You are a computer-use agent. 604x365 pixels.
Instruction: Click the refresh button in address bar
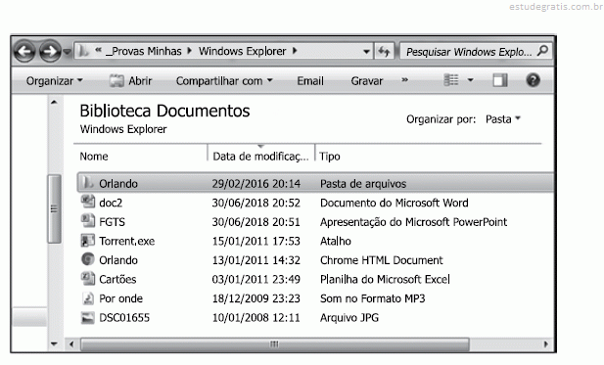point(384,51)
